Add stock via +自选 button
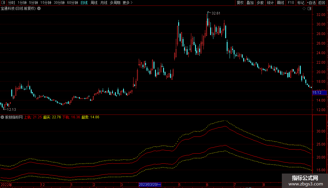Viewport: 328px width, 188px height. [x=311, y=3]
